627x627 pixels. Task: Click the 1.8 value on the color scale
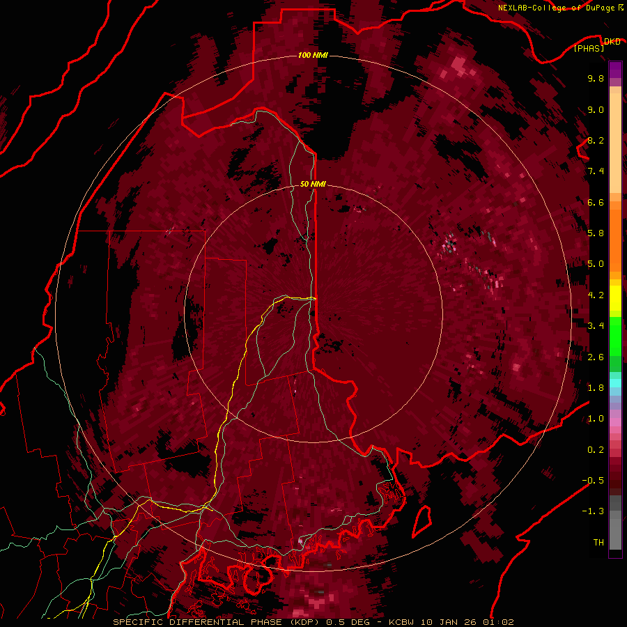pyautogui.click(x=596, y=388)
